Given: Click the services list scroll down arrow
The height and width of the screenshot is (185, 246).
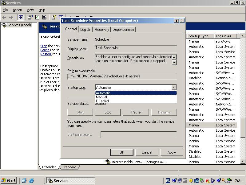Looking at the screenshot, I should point(243,161).
